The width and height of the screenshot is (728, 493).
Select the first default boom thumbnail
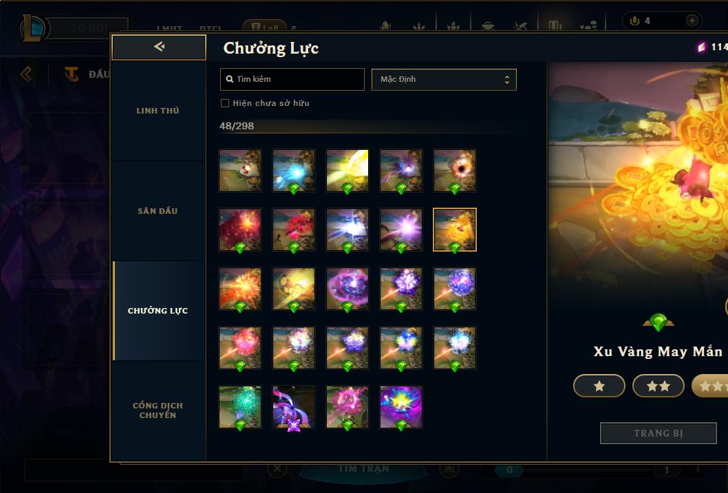pyautogui.click(x=240, y=171)
